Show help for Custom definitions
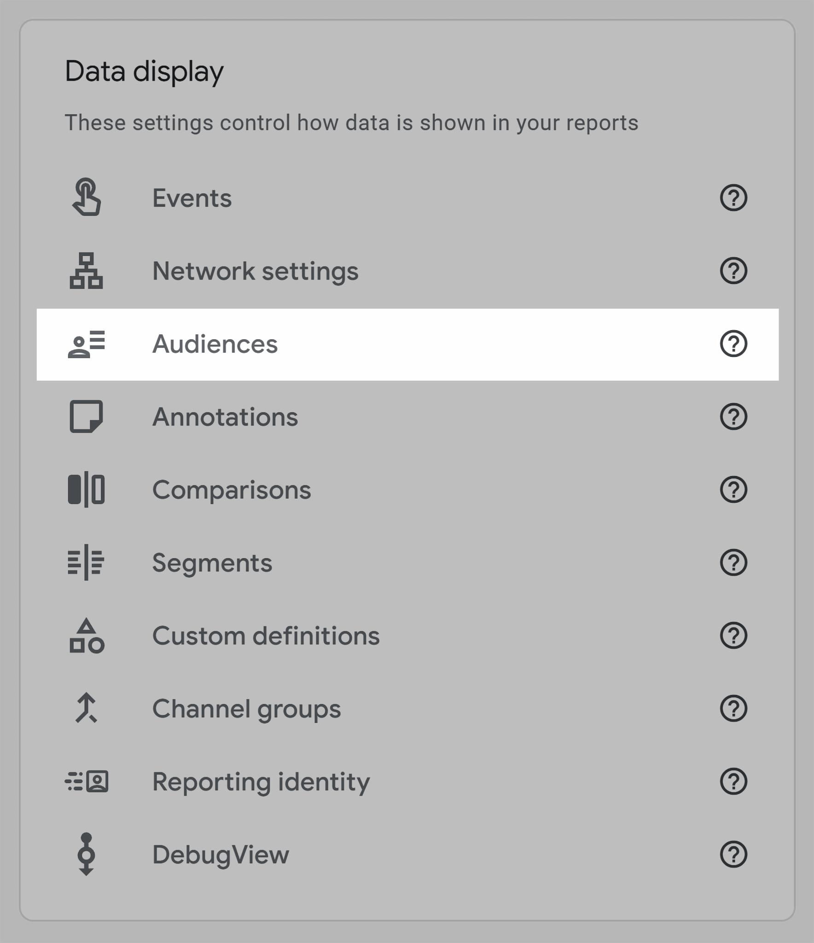The image size is (814, 943). click(x=733, y=635)
